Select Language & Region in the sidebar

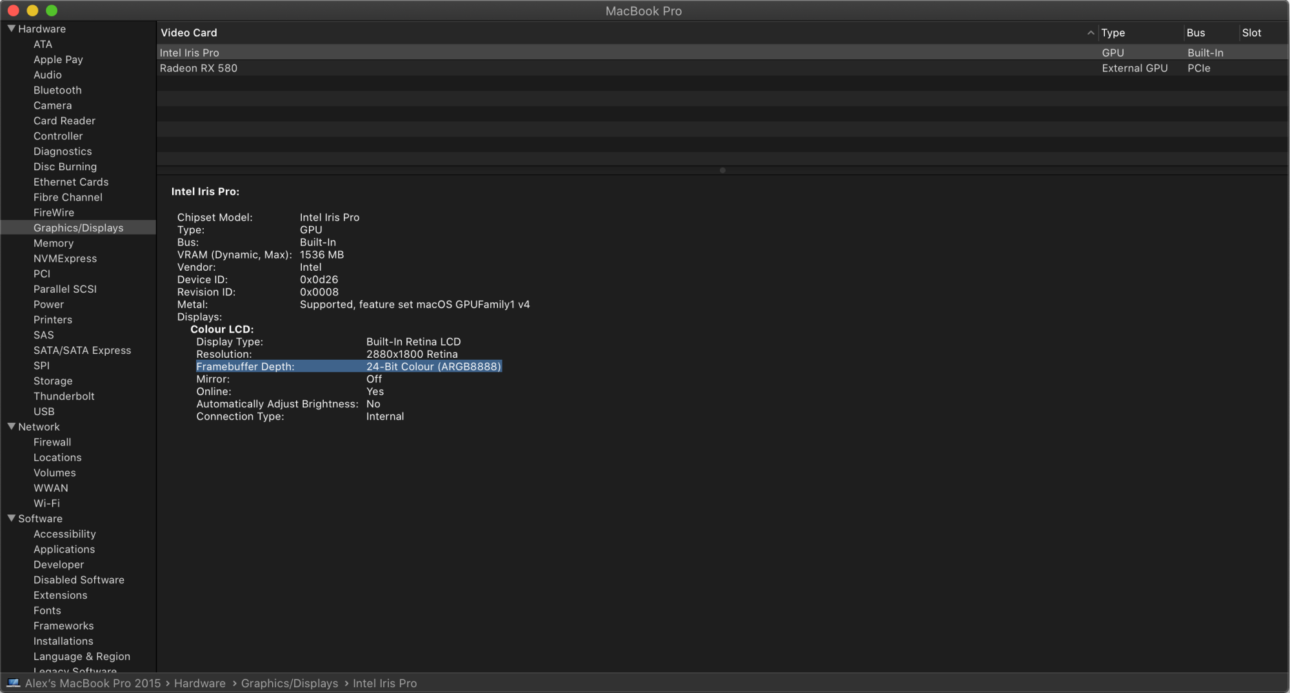click(x=82, y=656)
